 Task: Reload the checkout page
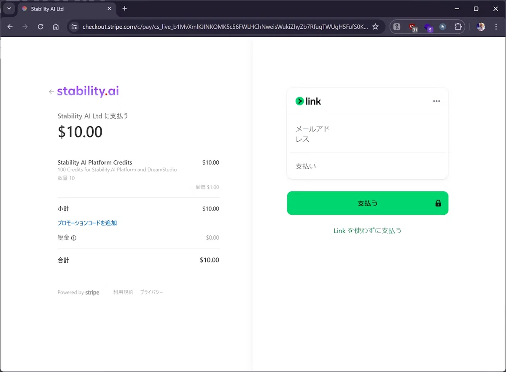pyautogui.click(x=40, y=27)
